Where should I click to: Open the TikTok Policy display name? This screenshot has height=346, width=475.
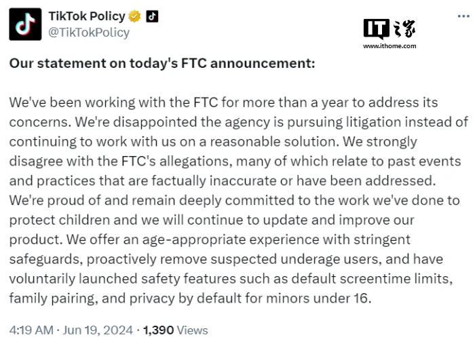[x=88, y=16]
